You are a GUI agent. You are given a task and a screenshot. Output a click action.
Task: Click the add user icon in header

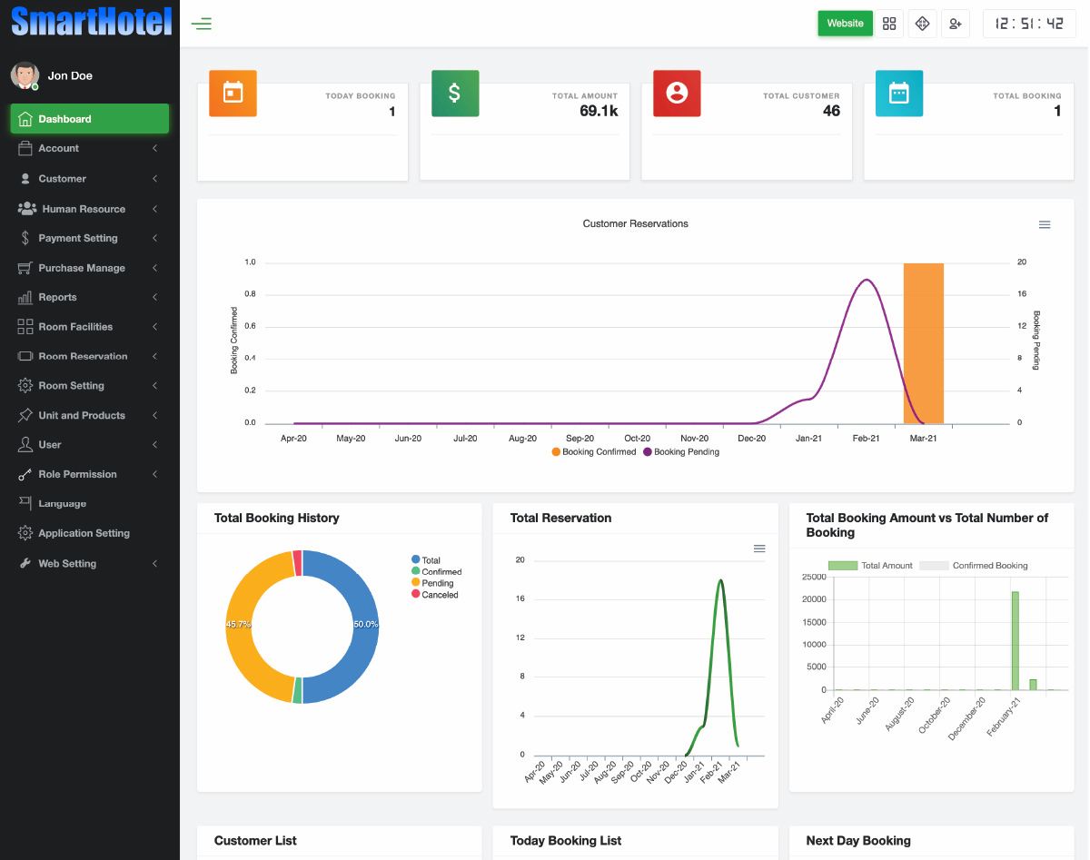pos(955,24)
